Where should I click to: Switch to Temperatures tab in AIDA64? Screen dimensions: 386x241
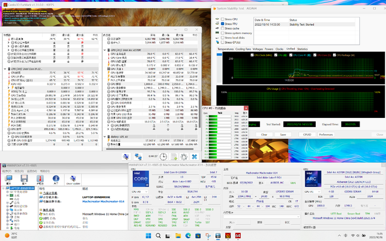(x=225, y=49)
